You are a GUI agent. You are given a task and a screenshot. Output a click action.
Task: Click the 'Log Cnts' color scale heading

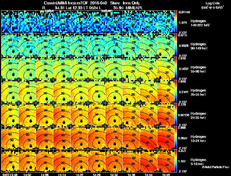click(x=213, y=3)
